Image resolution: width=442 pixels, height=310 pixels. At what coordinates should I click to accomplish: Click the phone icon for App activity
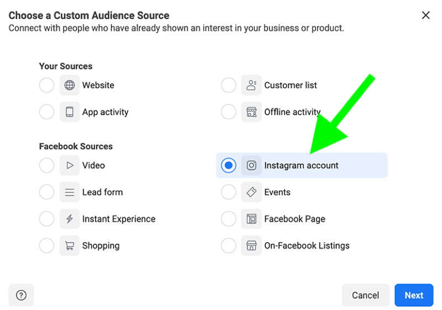coord(70,112)
